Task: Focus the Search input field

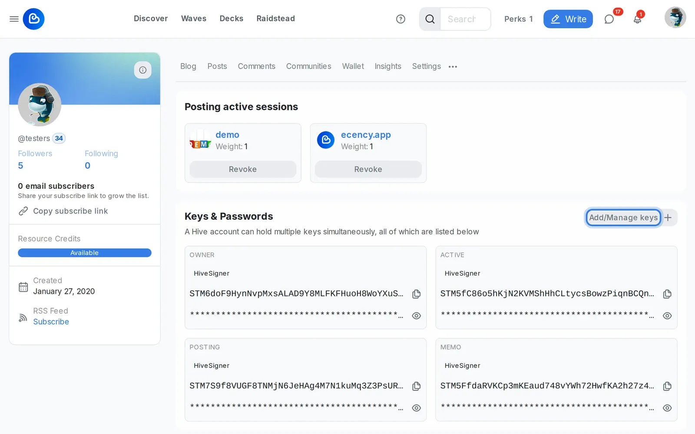Action: [465, 19]
